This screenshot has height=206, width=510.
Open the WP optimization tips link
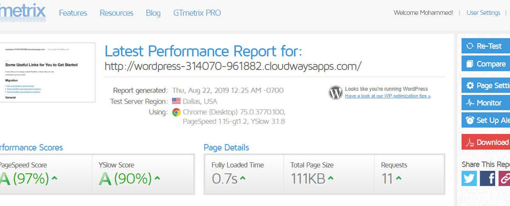(388, 96)
